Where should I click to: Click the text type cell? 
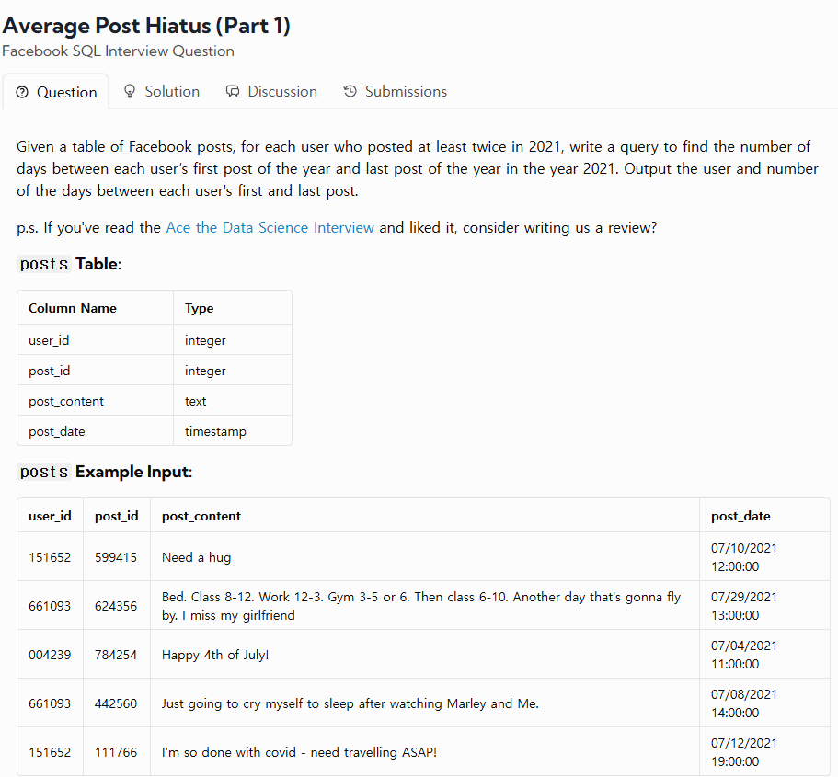tap(233, 401)
